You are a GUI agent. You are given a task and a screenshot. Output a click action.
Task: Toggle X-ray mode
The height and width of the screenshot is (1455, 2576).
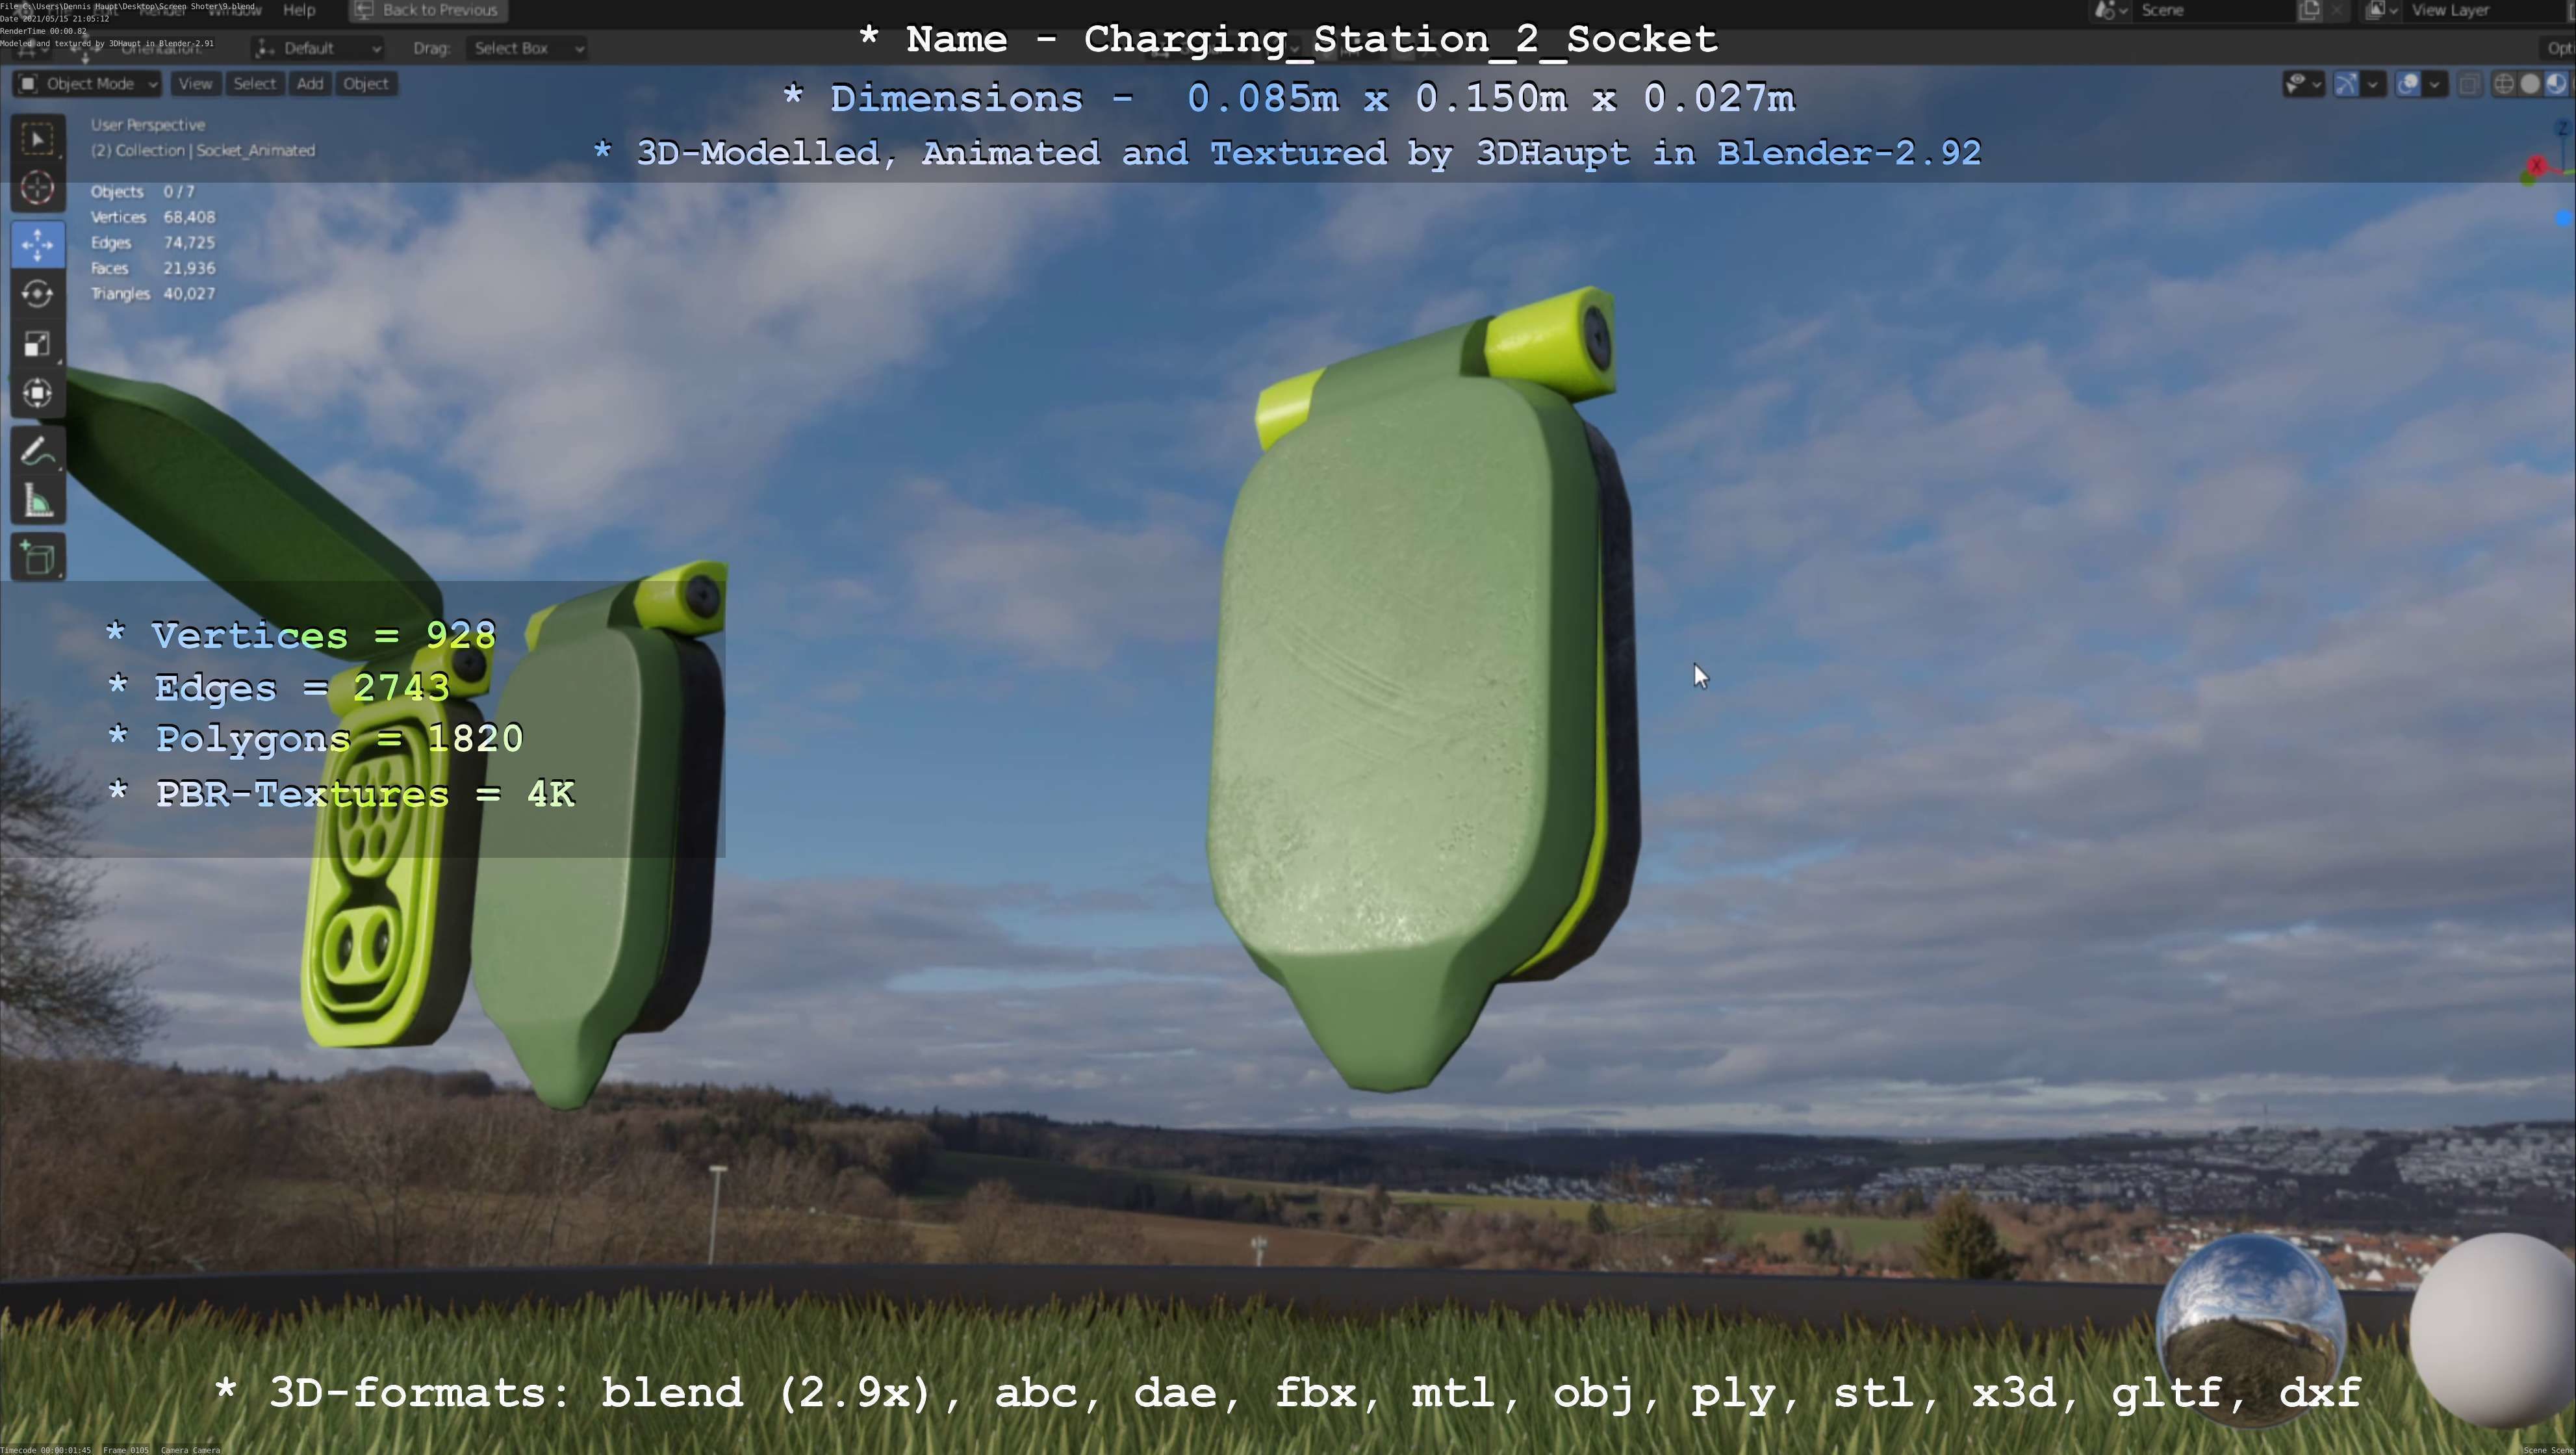[x=2469, y=84]
